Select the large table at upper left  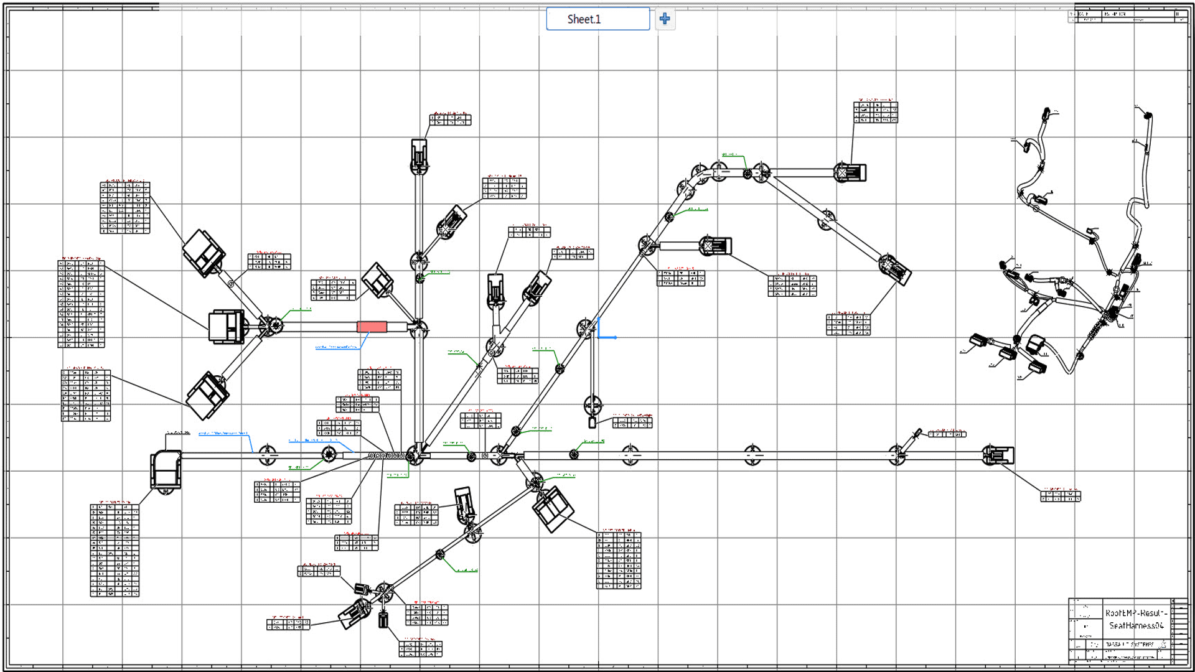124,208
